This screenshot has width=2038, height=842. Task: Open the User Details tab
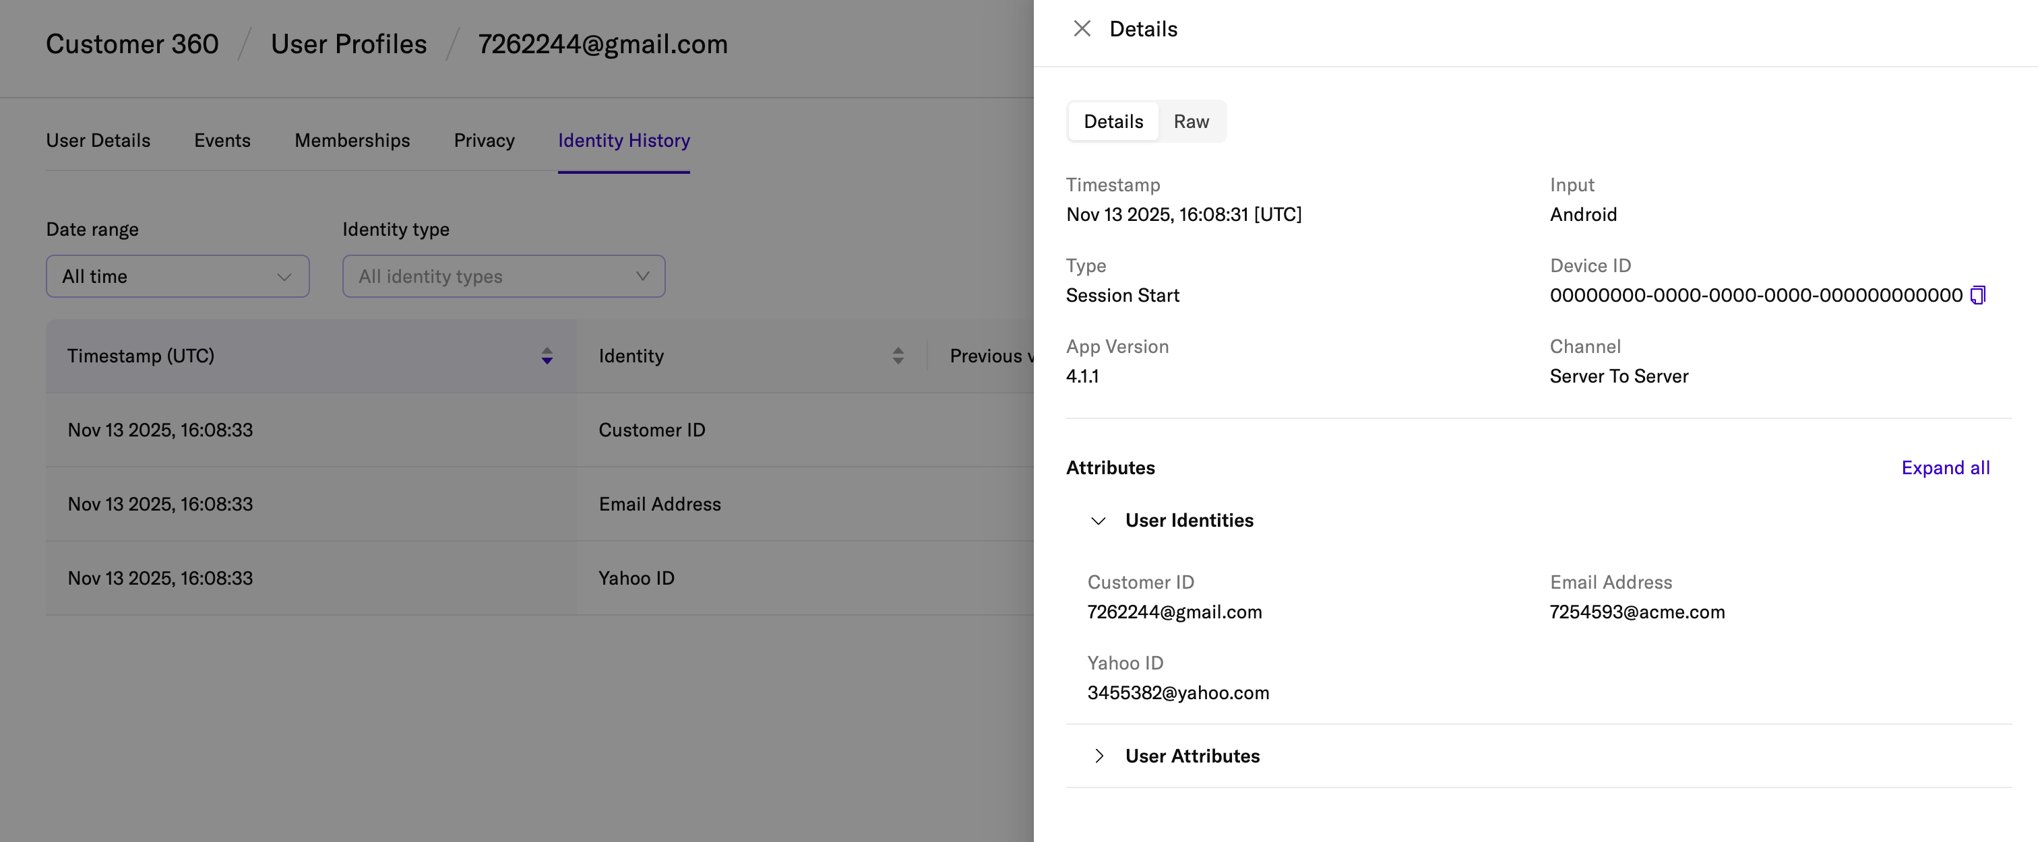tap(98, 141)
